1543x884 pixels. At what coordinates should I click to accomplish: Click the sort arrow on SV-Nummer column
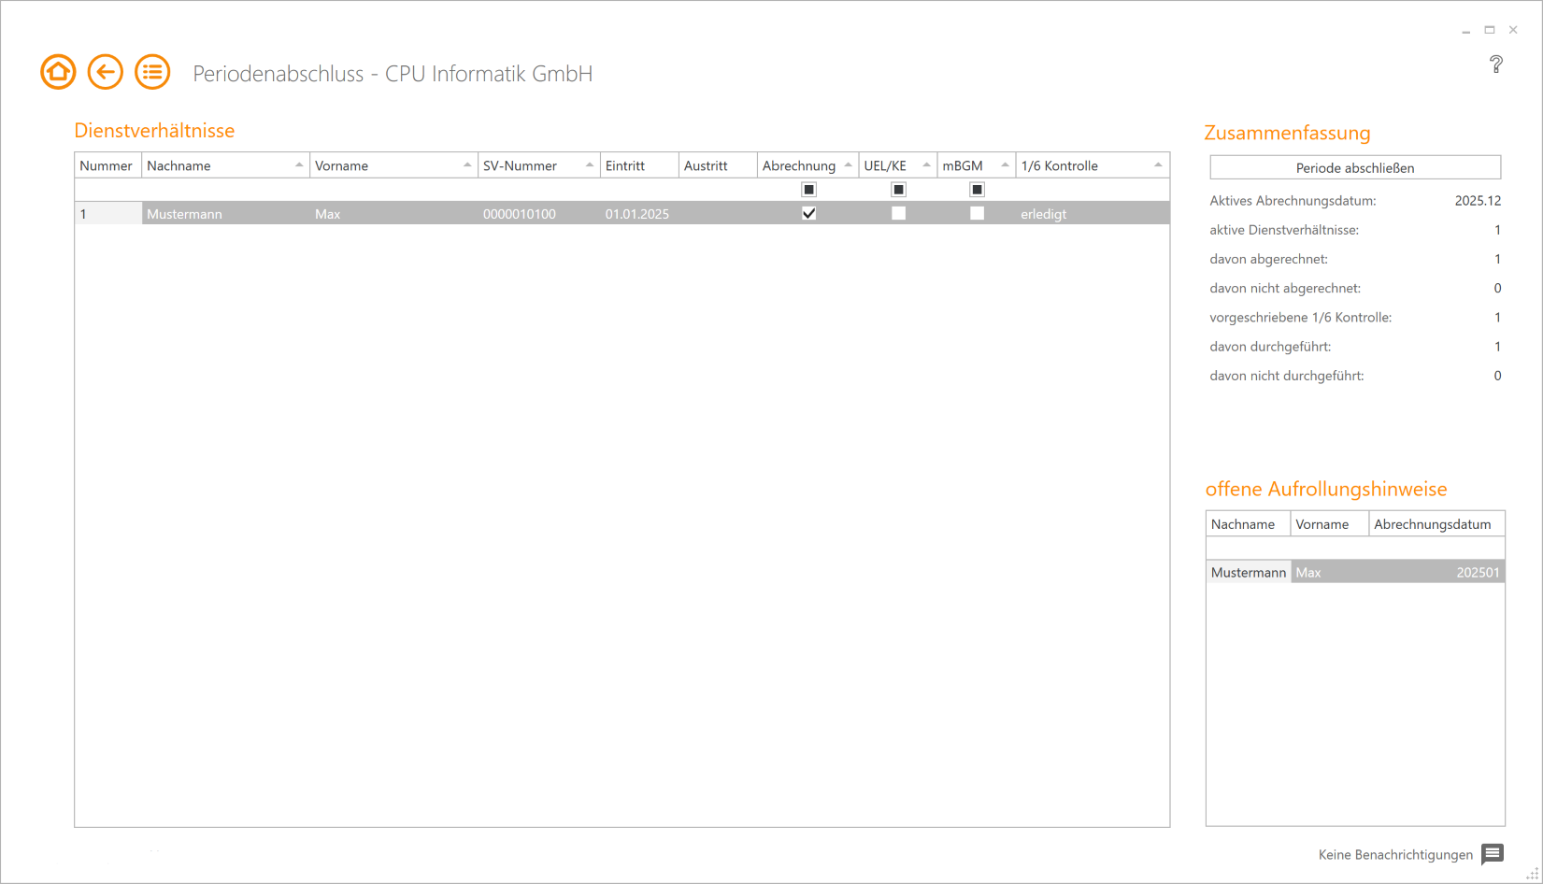click(x=591, y=164)
